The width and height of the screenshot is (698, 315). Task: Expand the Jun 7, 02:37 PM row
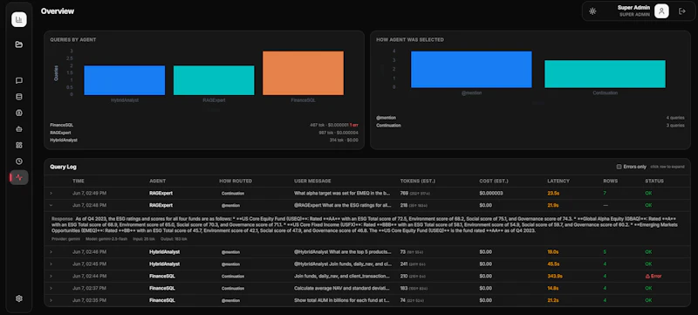click(x=51, y=288)
